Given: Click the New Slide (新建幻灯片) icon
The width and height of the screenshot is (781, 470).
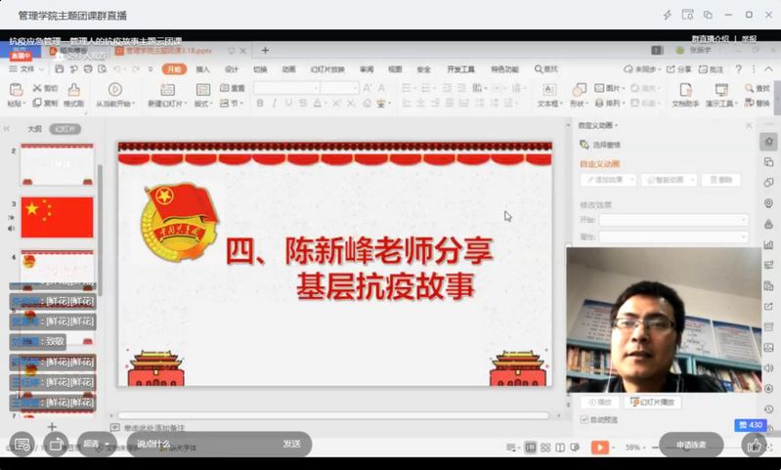Looking at the screenshot, I should click(167, 90).
